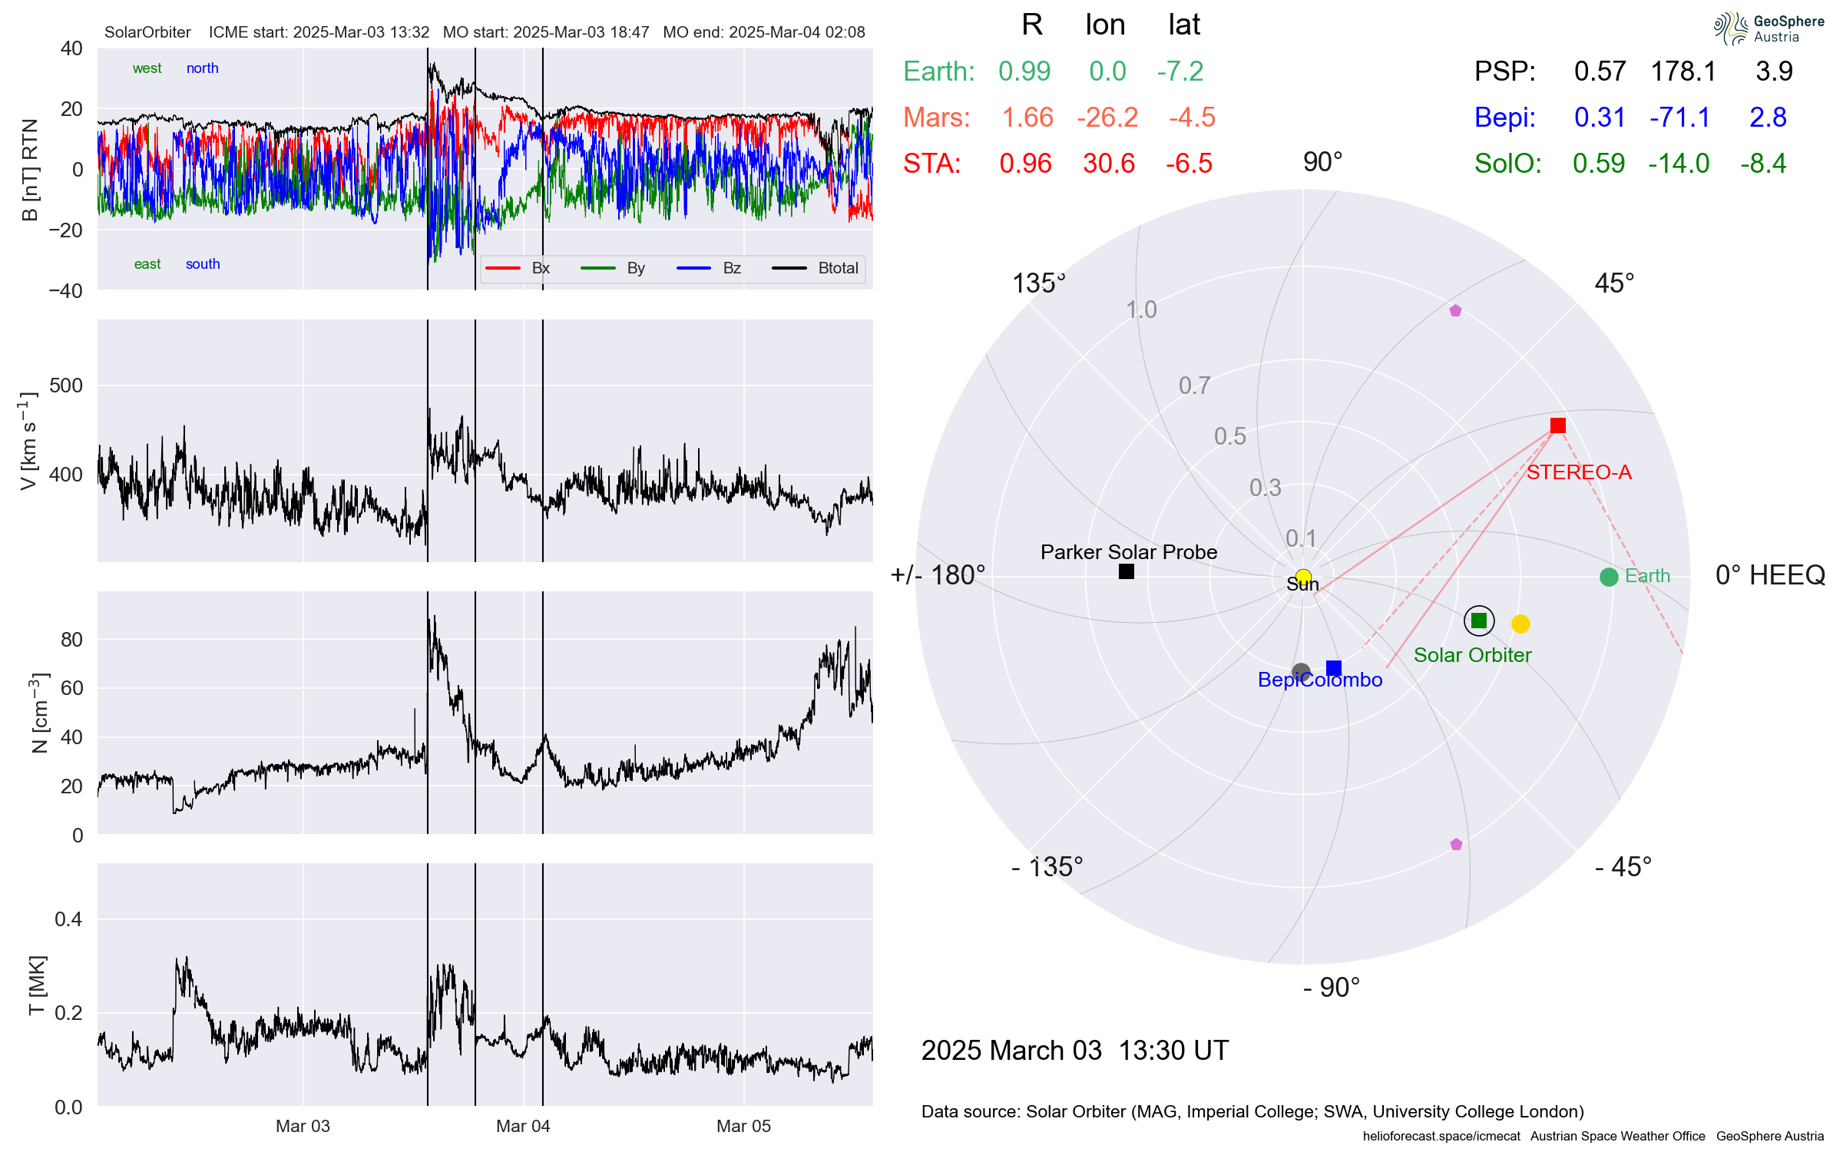The image size is (1843, 1152).
Task: Click the Btotal legend entry
Action: tap(837, 268)
